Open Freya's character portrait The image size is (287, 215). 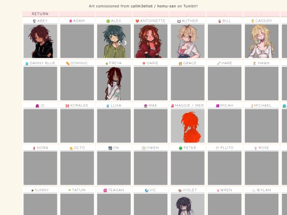(114, 83)
